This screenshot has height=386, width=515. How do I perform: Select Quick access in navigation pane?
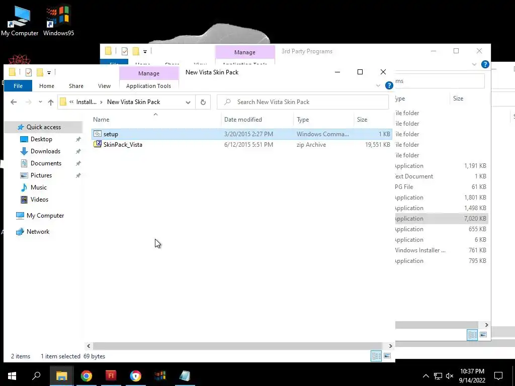[x=44, y=127]
